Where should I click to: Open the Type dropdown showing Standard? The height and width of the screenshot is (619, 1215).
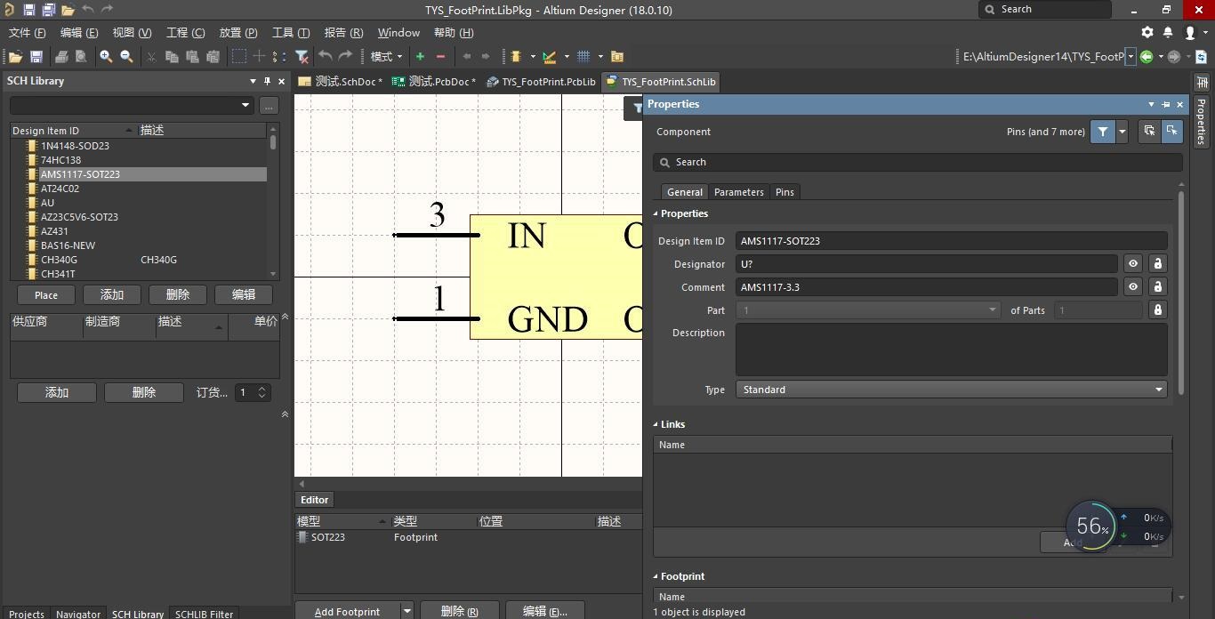coord(951,390)
